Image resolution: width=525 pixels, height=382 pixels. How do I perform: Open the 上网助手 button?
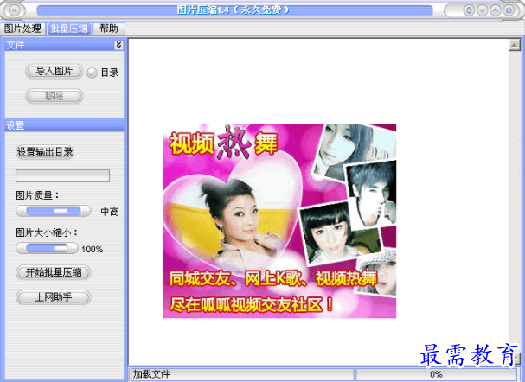[54, 297]
